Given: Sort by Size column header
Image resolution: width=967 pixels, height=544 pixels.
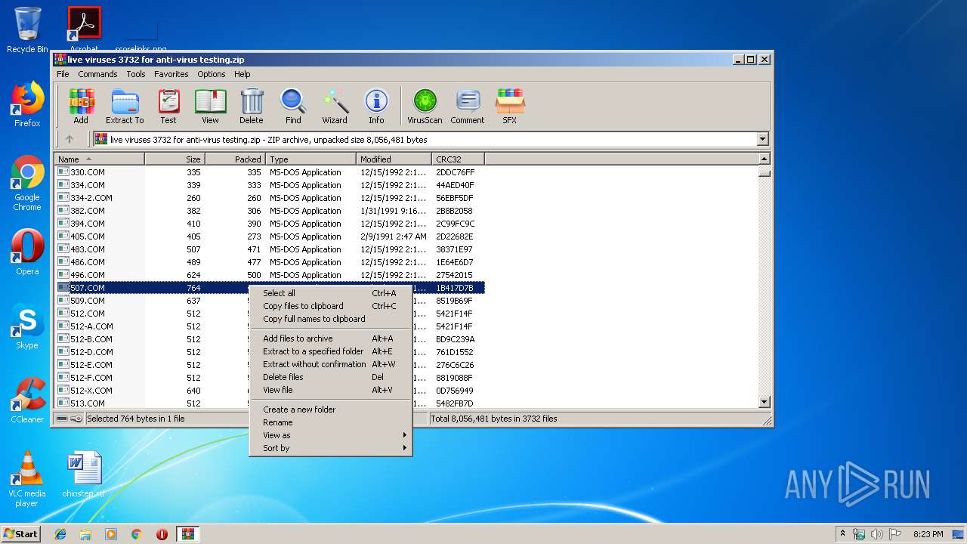Looking at the screenshot, I should pyautogui.click(x=175, y=159).
